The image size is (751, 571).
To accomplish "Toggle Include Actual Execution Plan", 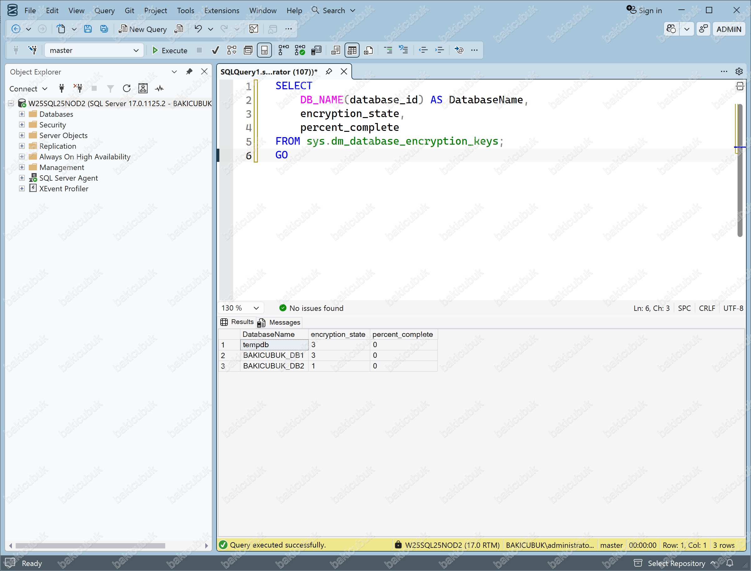I will tap(283, 50).
